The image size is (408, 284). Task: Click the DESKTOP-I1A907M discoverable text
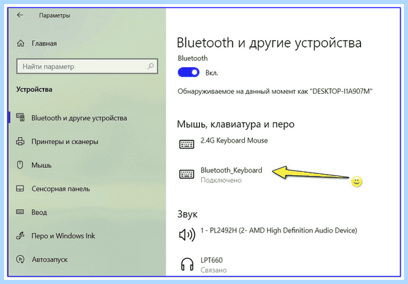coord(275,92)
